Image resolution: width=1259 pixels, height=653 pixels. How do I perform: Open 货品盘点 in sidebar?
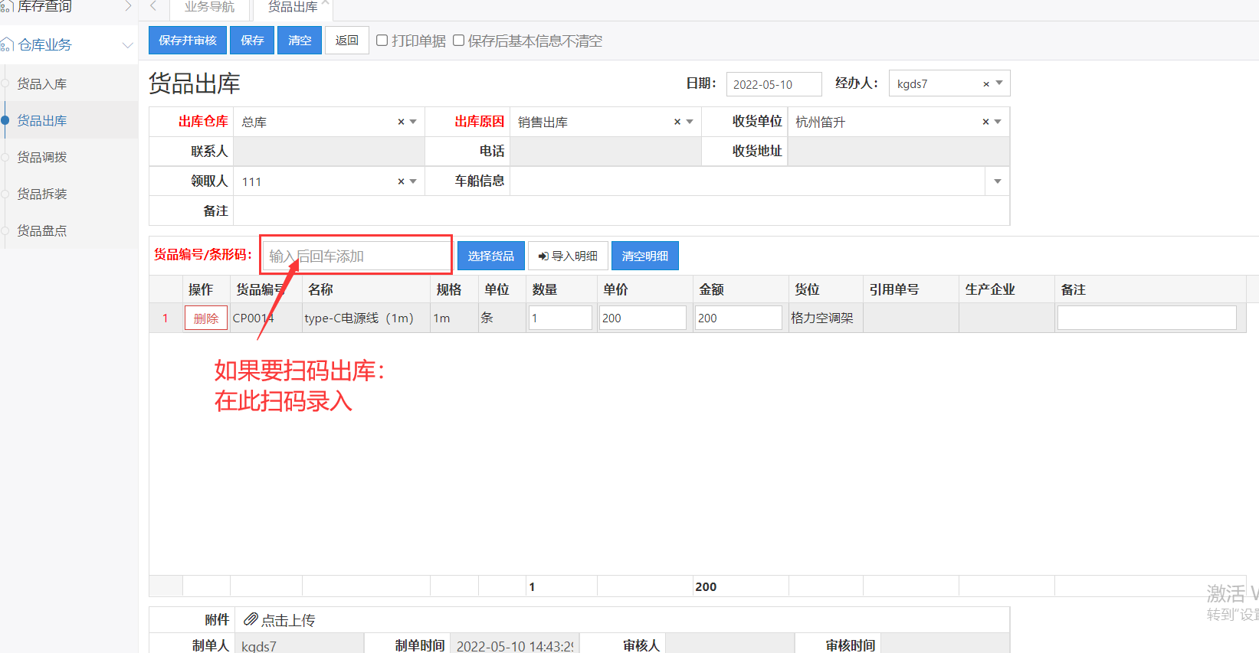[69, 230]
